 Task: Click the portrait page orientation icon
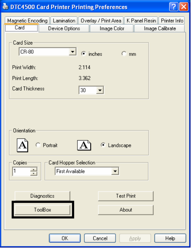pyautogui.click(x=23, y=145)
